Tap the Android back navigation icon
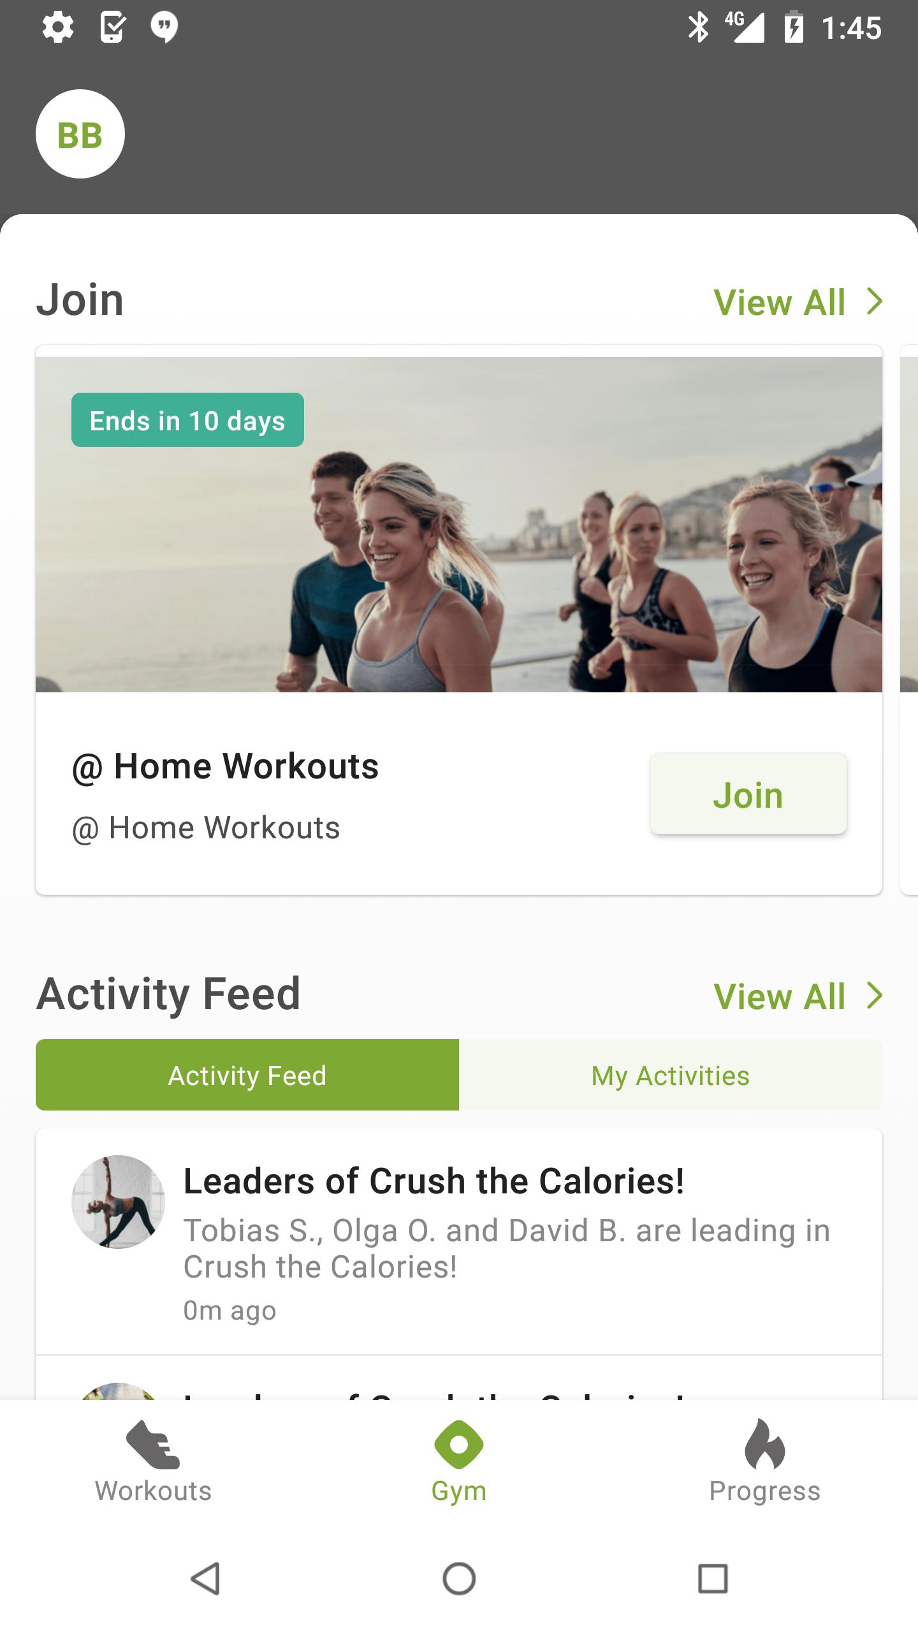Image resolution: width=918 pixels, height=1632 pixels. (x=206, y=1578)
